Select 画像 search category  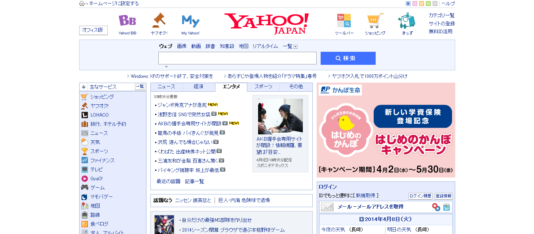pyautogui.click(x=182, y=46)
